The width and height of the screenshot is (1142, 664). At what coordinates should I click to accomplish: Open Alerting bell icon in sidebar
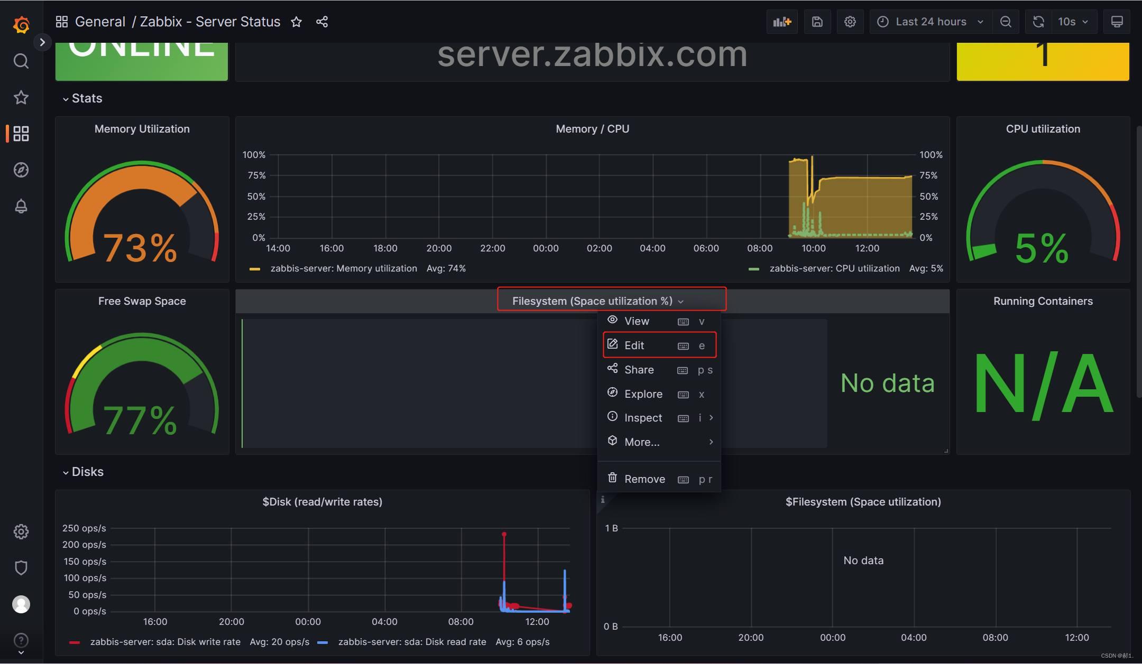(x=21, y=206)
